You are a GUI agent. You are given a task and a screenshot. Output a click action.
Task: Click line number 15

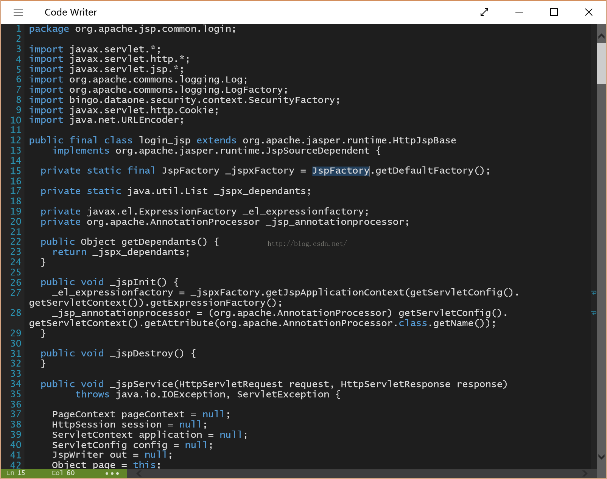[x=16, y=171]
